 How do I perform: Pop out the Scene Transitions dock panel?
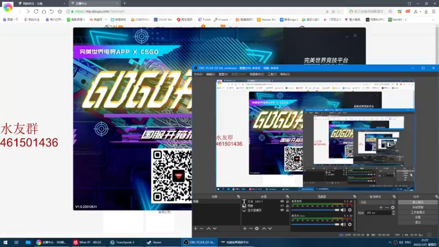(394, 197)
